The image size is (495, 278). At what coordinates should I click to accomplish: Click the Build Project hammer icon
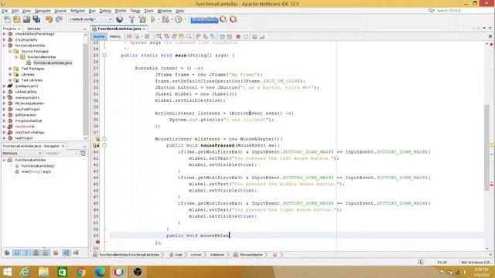click(132, 19)
